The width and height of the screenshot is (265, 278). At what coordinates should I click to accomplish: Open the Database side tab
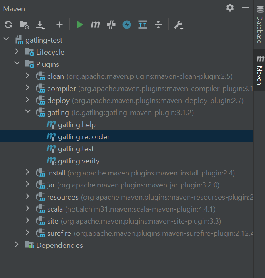[260, 25]
